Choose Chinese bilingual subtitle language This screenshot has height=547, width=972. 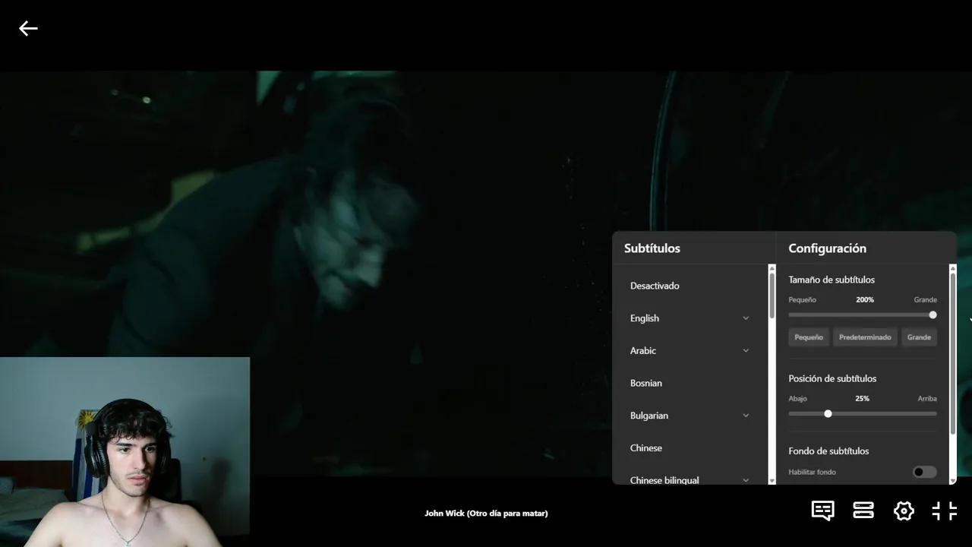(x=664, y=480)
